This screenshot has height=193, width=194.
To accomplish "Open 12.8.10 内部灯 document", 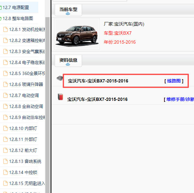I will (x=23, y=128).
